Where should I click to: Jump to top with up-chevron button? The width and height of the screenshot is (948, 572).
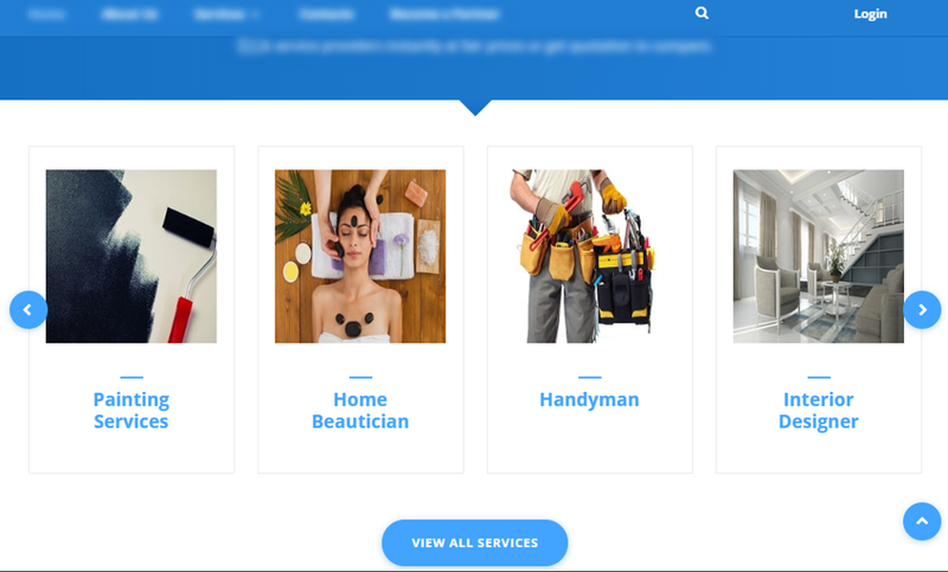[922, 521]
